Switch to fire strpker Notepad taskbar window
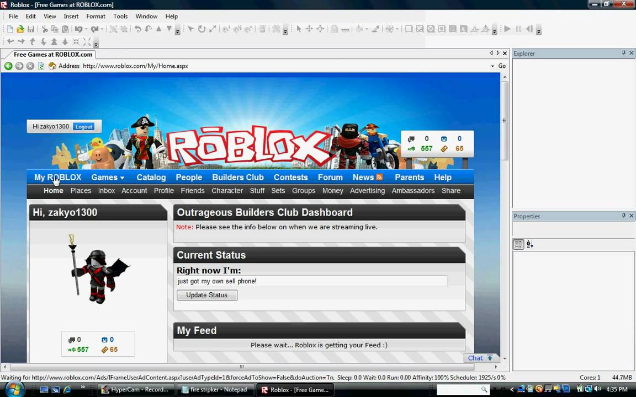This screenshot has height=397, width=636. coord(215,390)
